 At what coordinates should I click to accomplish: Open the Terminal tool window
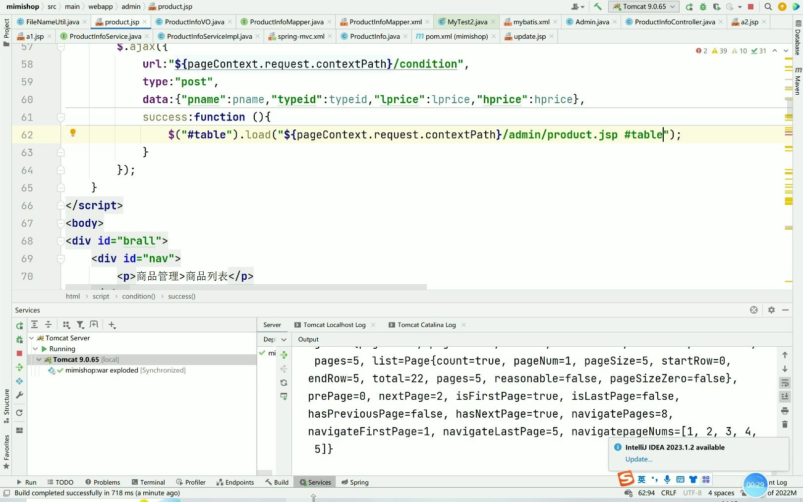tap(148, 482)
